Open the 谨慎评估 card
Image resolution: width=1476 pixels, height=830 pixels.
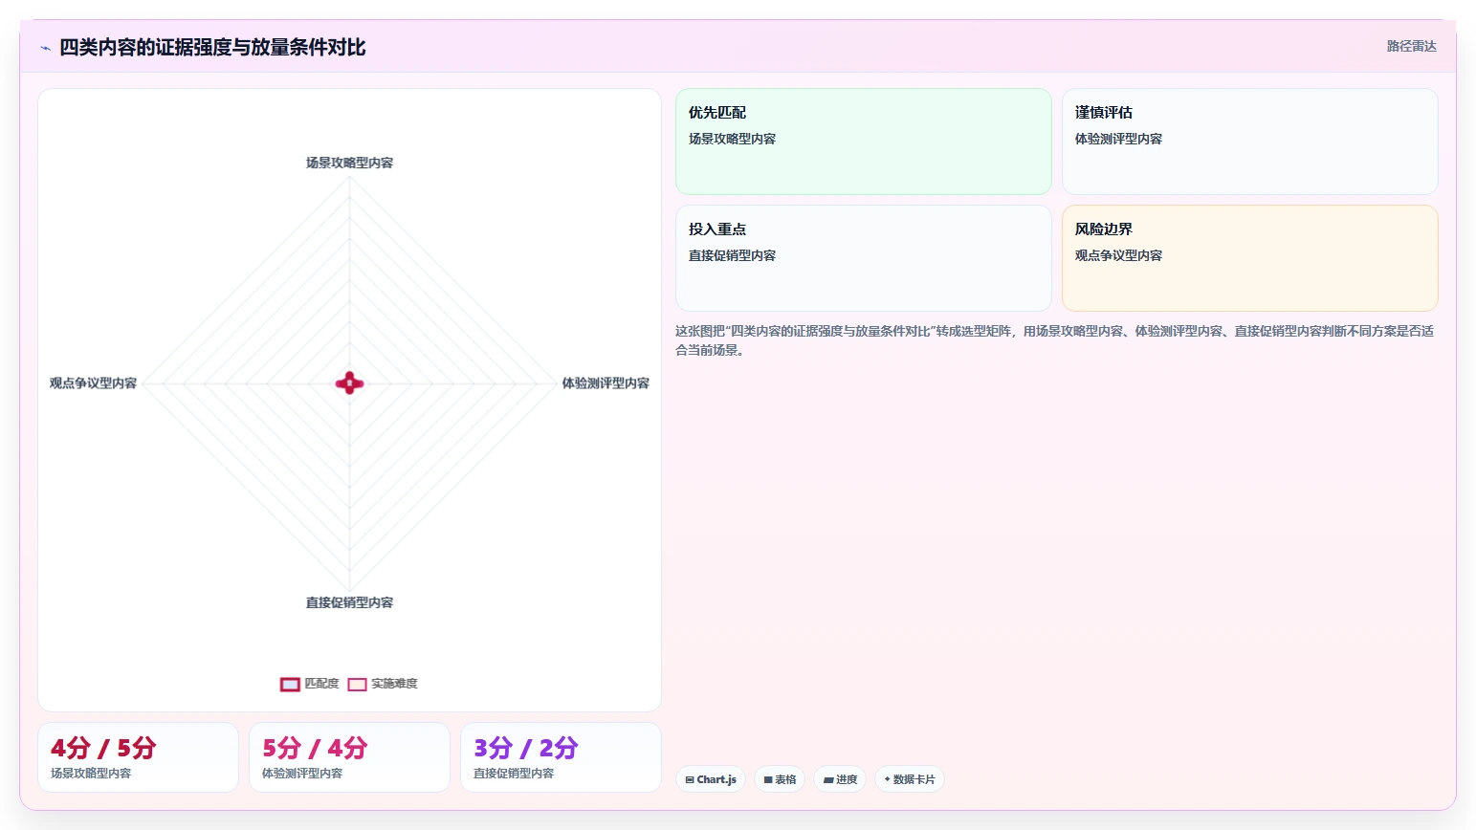(x=1250, y=142)
